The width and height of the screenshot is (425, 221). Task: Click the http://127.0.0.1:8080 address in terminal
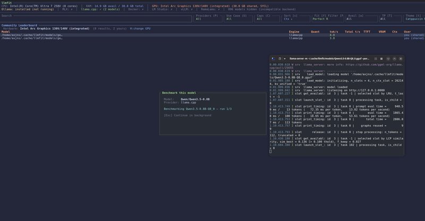pyautogui.click(x=367, y=90)
